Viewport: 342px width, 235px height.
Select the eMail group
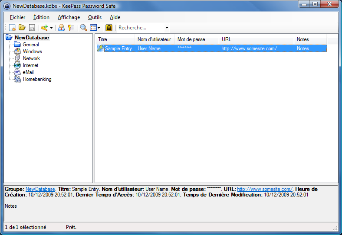click(x=28, y=72)
